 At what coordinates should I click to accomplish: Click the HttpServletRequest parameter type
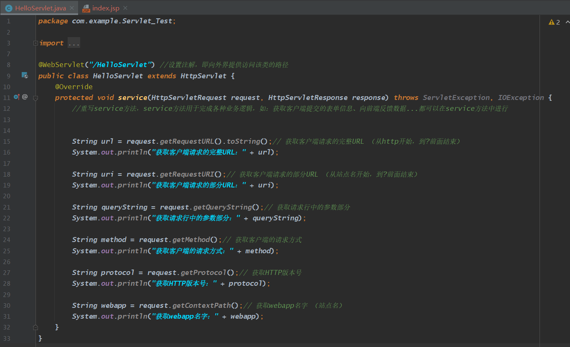189,97
